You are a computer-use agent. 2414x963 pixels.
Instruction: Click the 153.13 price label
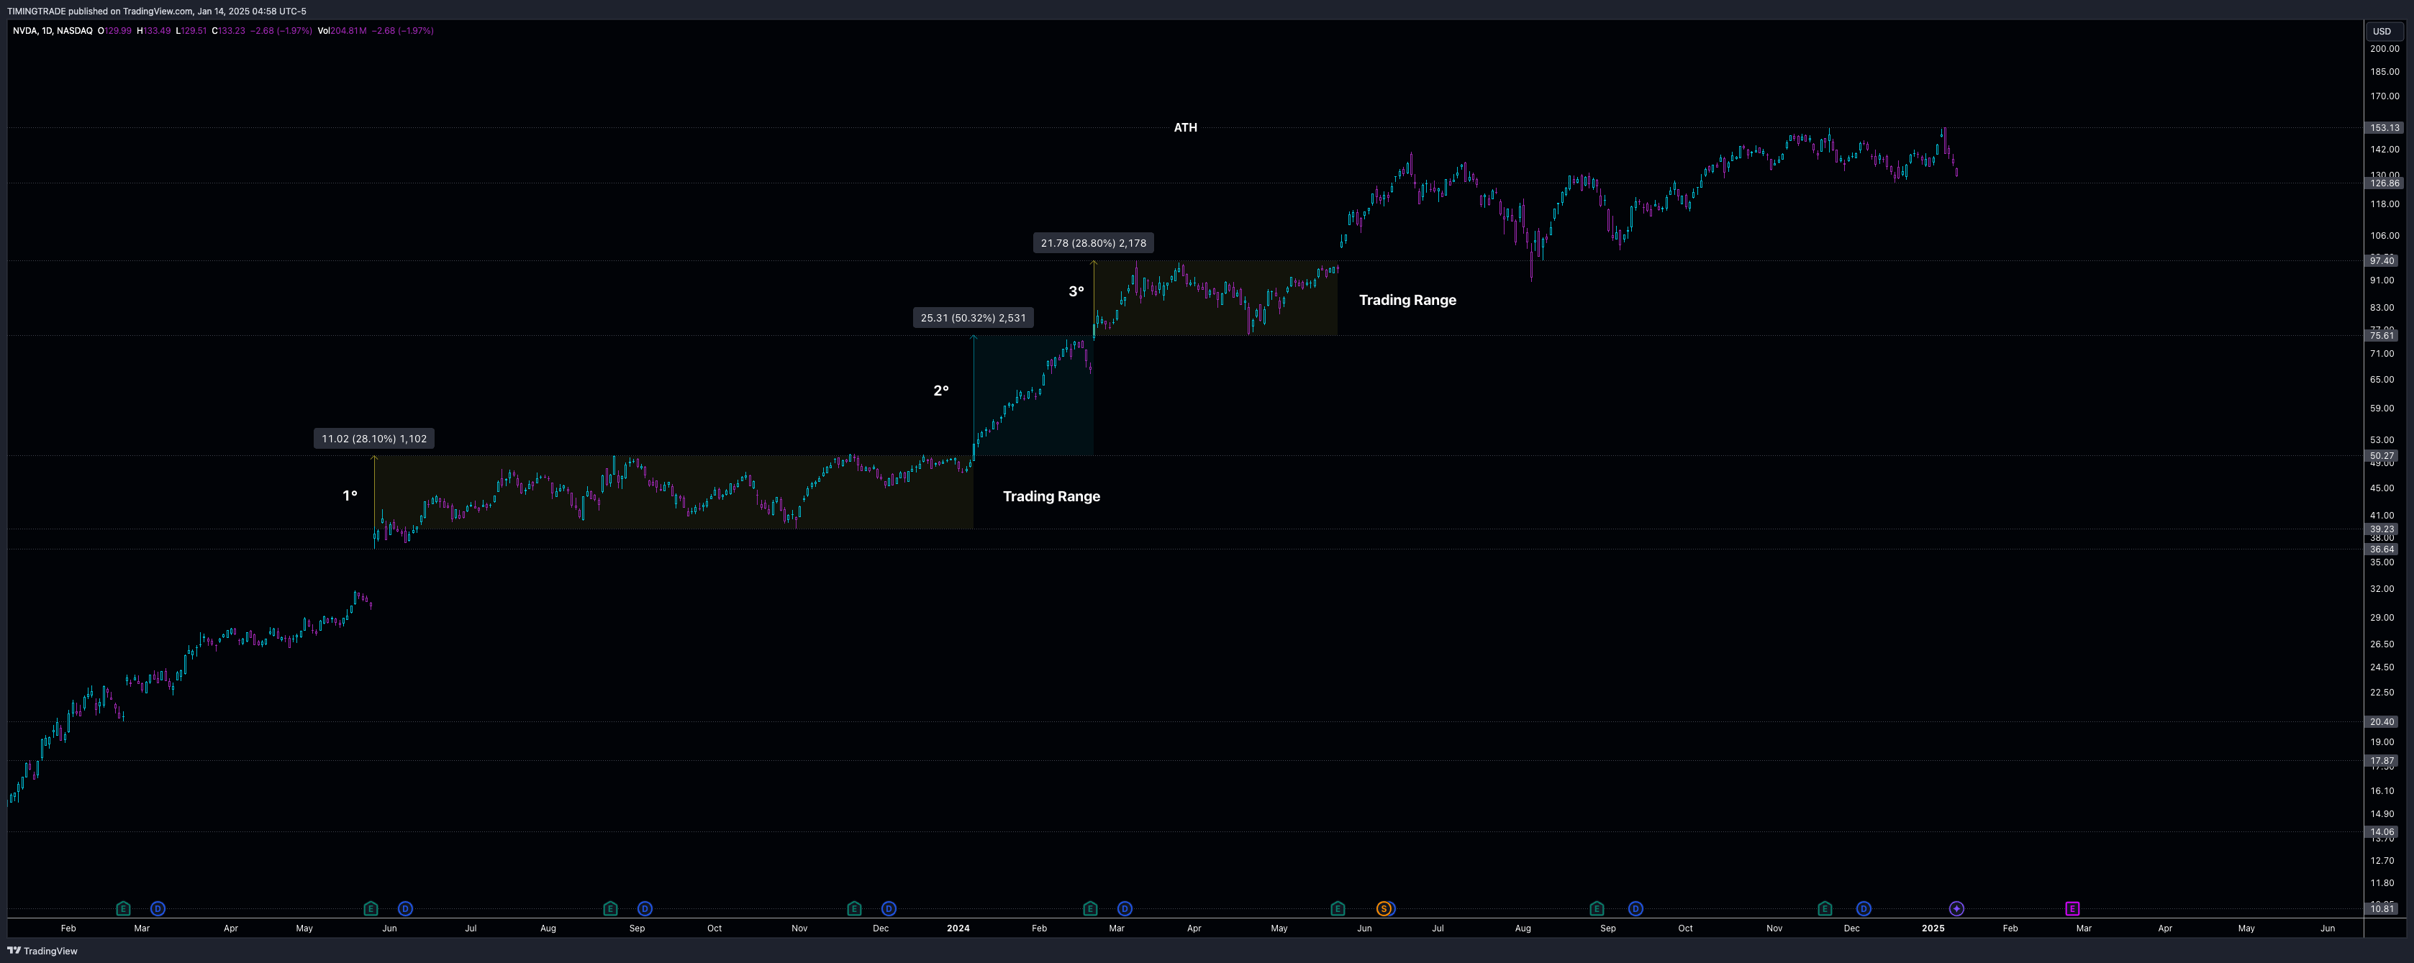(2384, 127)
